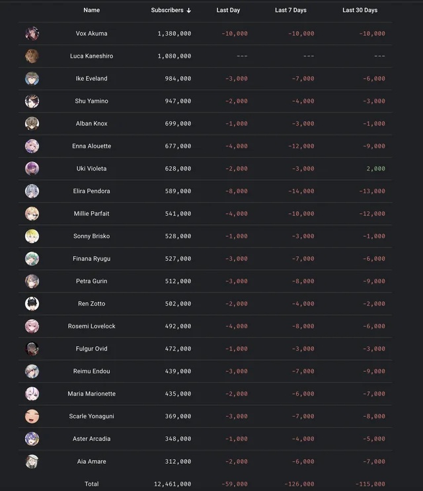Open Luca Kaneshiro's profile avatar
Image resolution: width=423 pixels, height=491 pixels.
pyautogui.click(x=32, y=56)
